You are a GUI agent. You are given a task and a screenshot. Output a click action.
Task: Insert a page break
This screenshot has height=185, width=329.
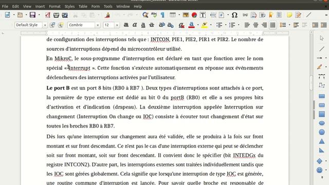(213, 15)
